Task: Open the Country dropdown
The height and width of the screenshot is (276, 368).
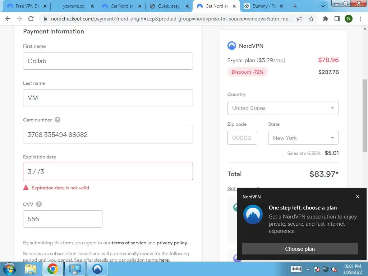Action: (x=283, y=108)
